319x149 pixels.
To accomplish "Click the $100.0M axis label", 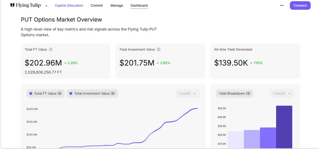I will point(32,135).
